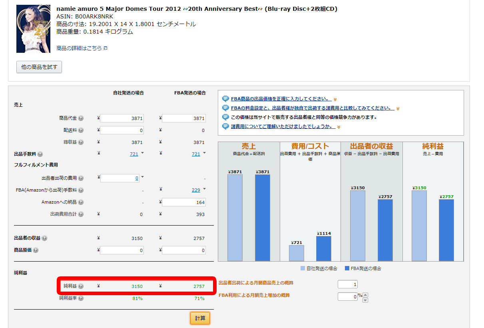Click 商品原価 input in 自社発送 column
This screenshot has height=328, width=484.
coord(122,250)
